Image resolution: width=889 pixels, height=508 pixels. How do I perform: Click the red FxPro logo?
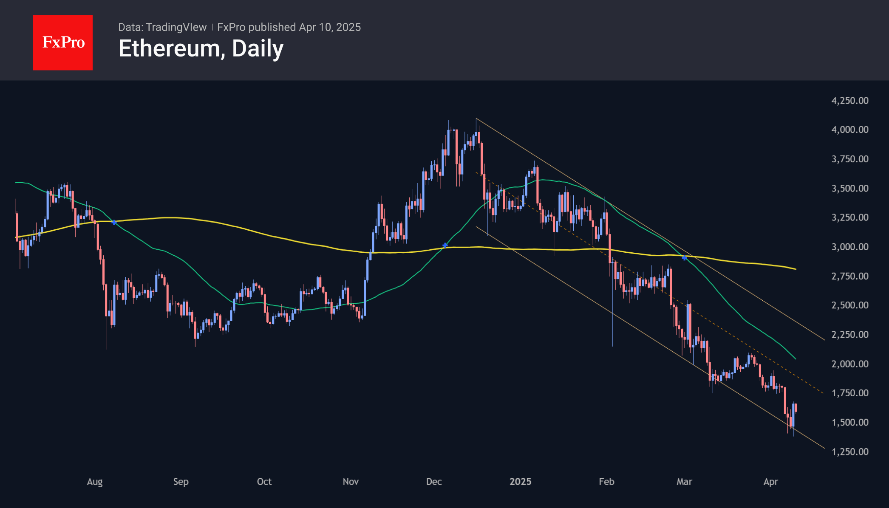63,42
